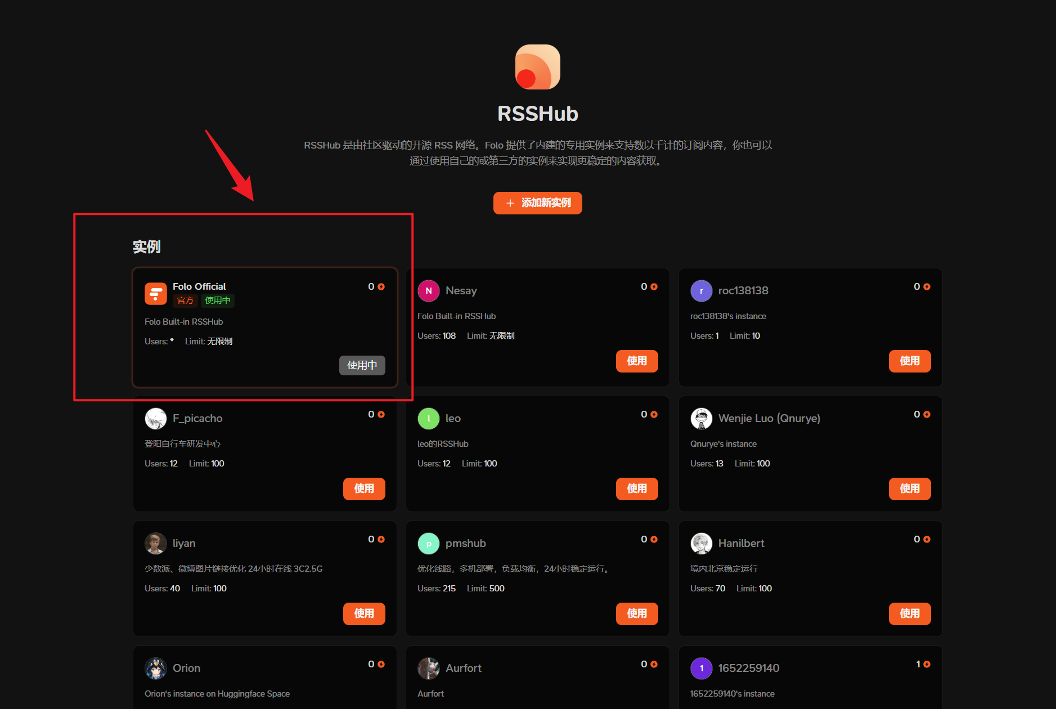Click the 官方 tag on Folo Official
1056x709 pixels.
[x=185, y=300]
